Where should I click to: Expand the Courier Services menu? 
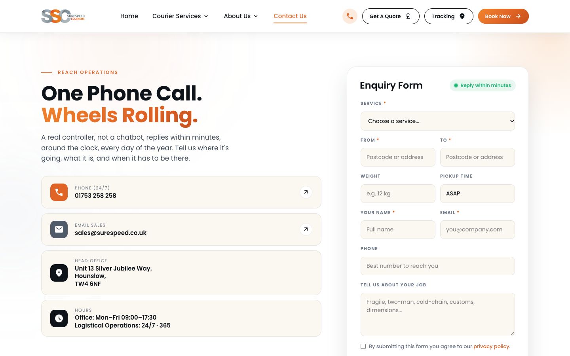coord(180,16)
